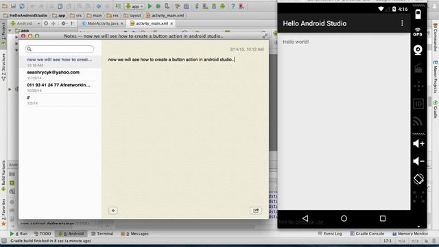Click Attach debugger to process icon
Screen dimensions: 439x247
(x=167, y=6)
